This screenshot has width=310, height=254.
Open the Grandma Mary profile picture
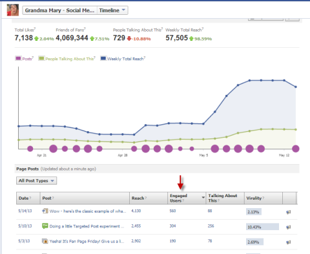pos(13,10)
